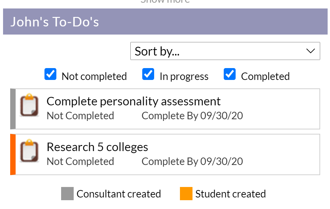This screenshot has height=209, width=330.
Task: Click Not Completed status under Research 5 colleges
Action: click(x=80, y=162)
